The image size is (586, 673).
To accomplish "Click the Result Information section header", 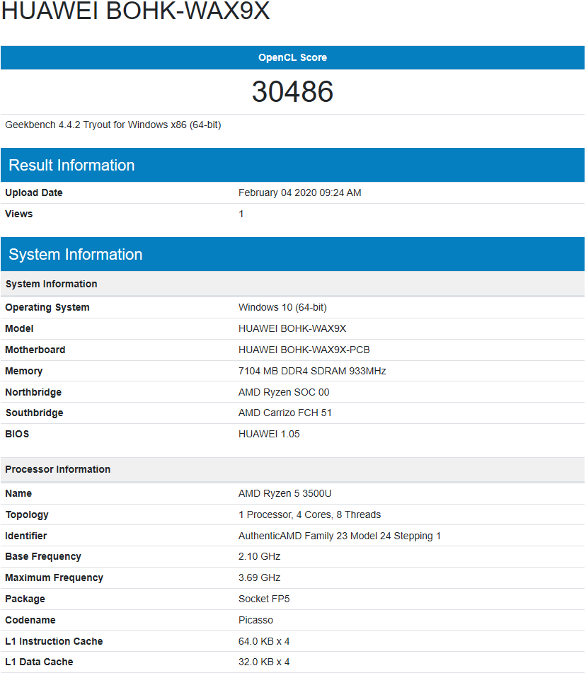I will [293, 166].
